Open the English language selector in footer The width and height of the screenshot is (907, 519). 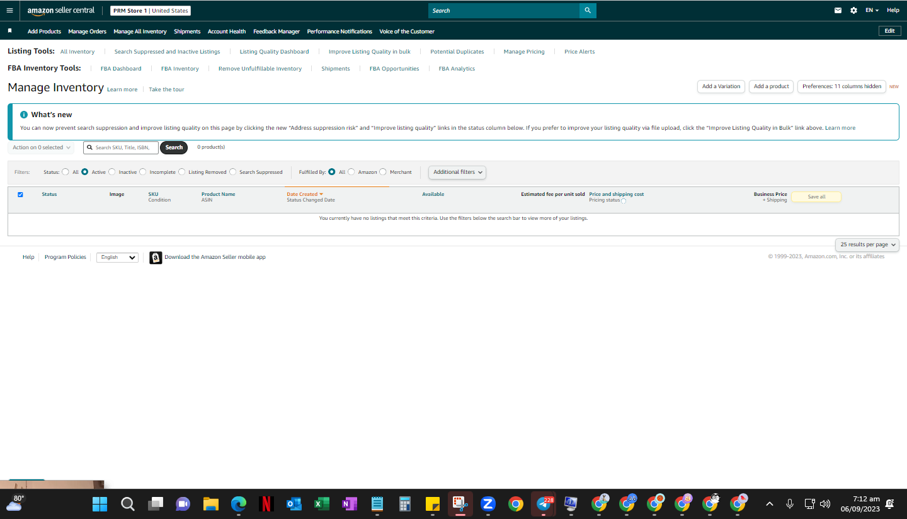117,258
